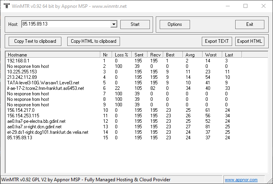Image resolution: width=273 pixels, height=184 pixels.
Task: Sort by the Hostname column header
Action: click(53, 55)
